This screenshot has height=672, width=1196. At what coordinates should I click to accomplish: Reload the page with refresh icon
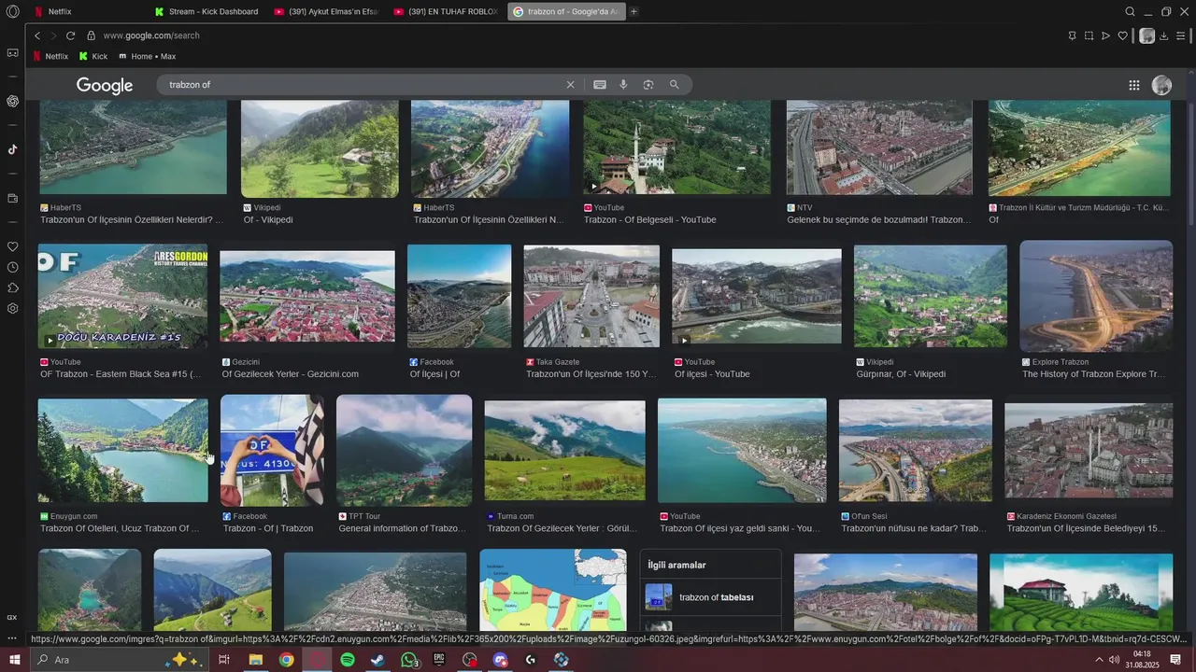[70, 35]
